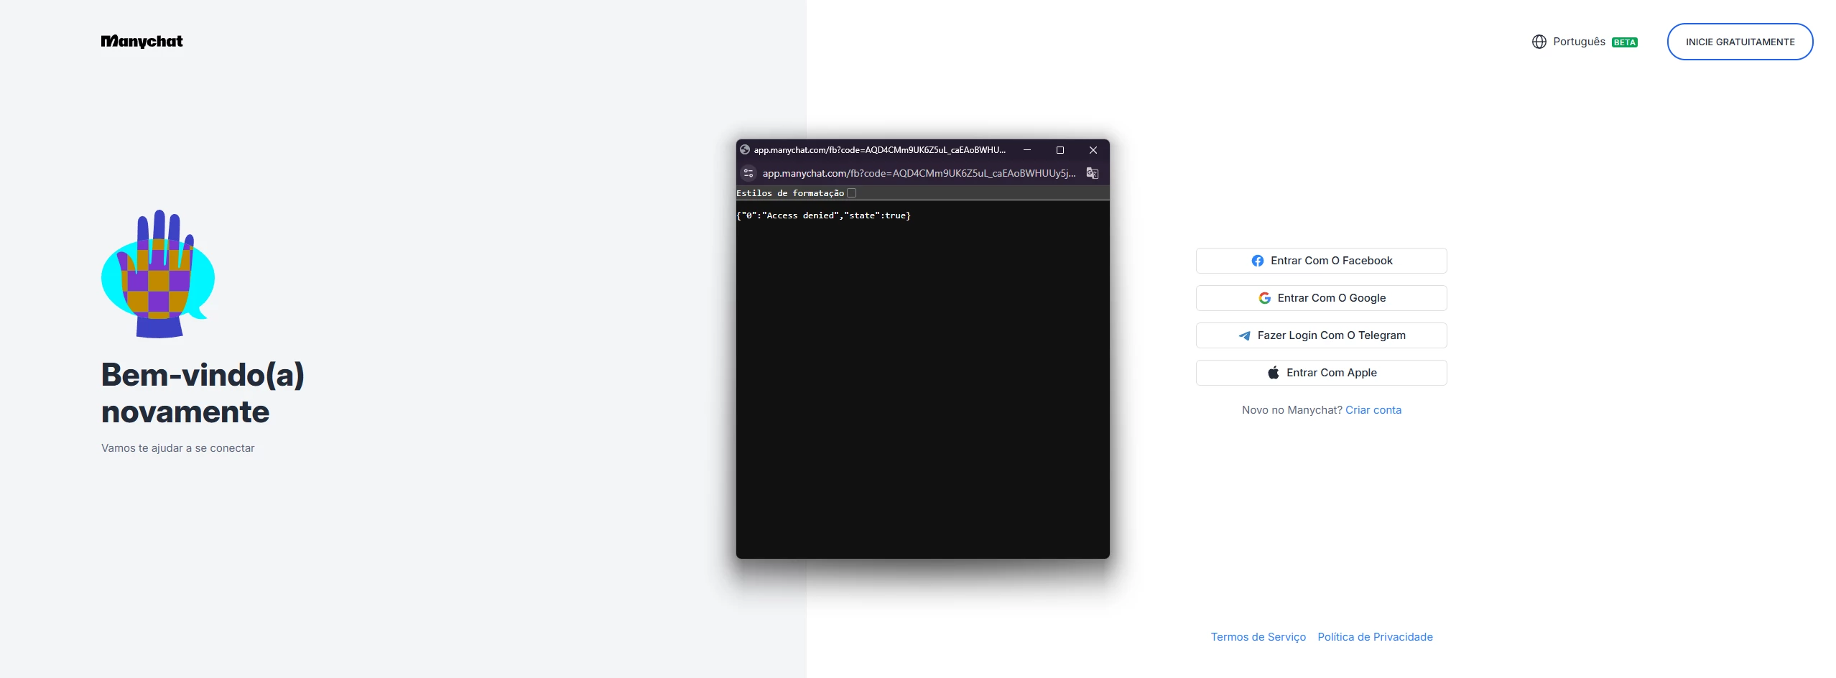Choose Fazer Login Com O Telegram
The height and width of the screenshot is (678, 1836).
click(1321, 335)
